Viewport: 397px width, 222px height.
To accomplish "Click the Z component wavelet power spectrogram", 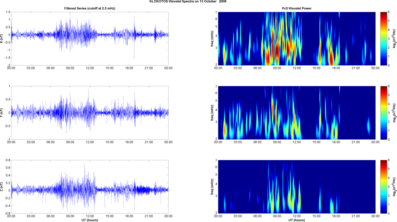I will (x=297, y=187).
